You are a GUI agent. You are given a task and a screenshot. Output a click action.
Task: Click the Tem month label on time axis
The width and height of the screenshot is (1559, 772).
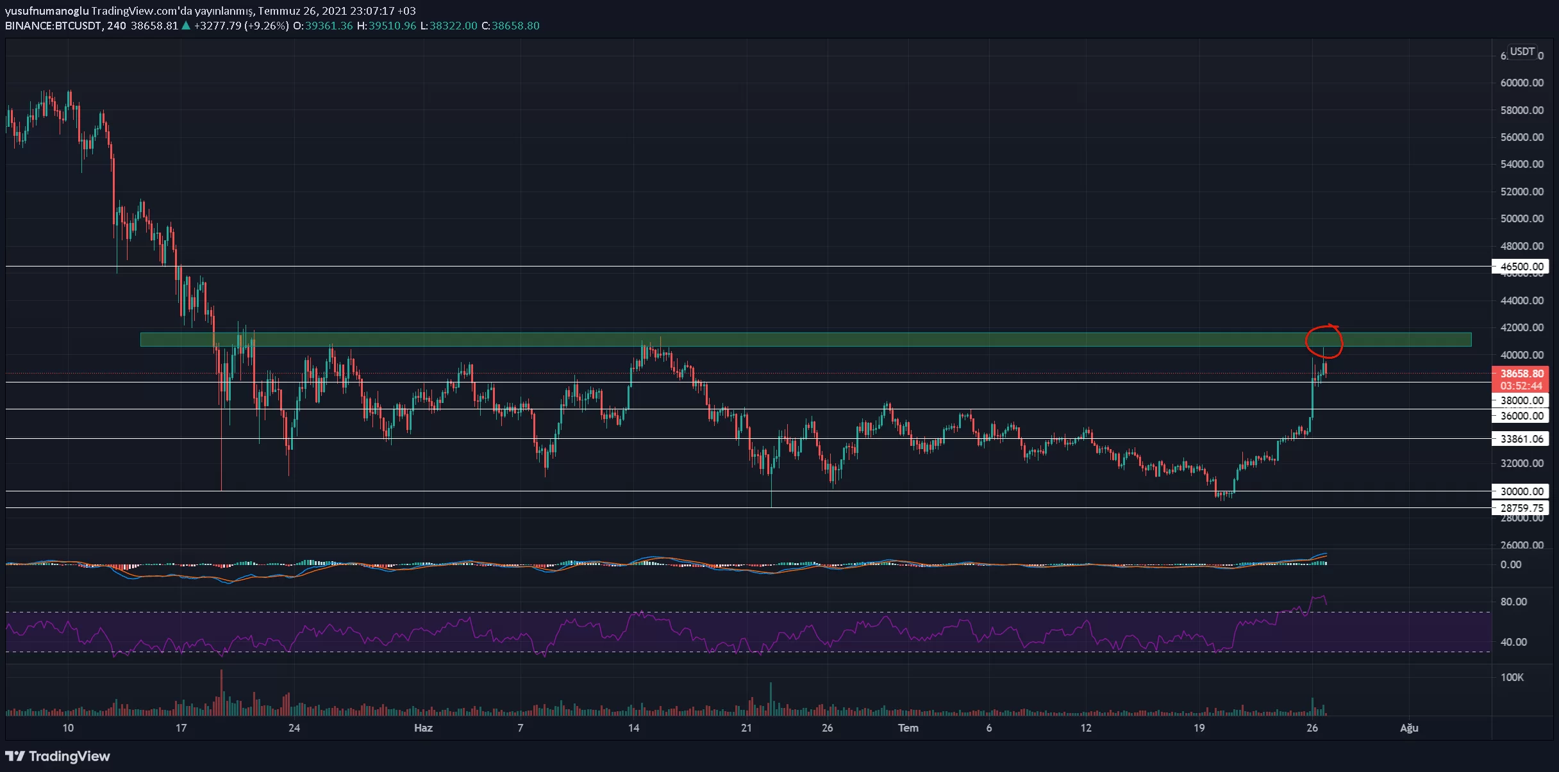pos(908,728)
